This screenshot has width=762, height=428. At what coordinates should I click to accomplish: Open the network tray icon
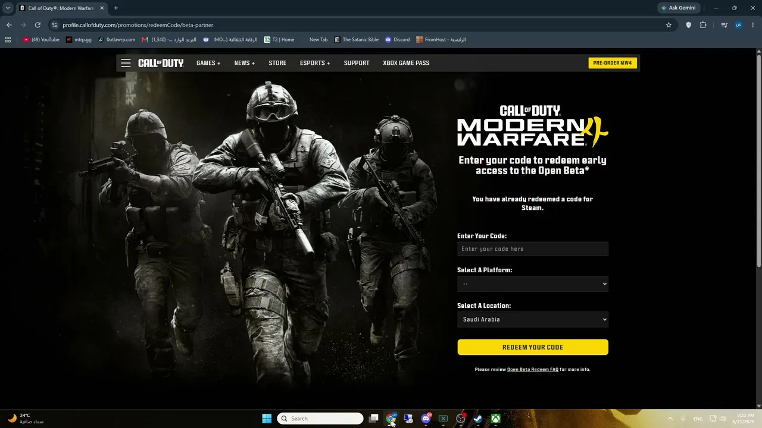coord(713,418)
